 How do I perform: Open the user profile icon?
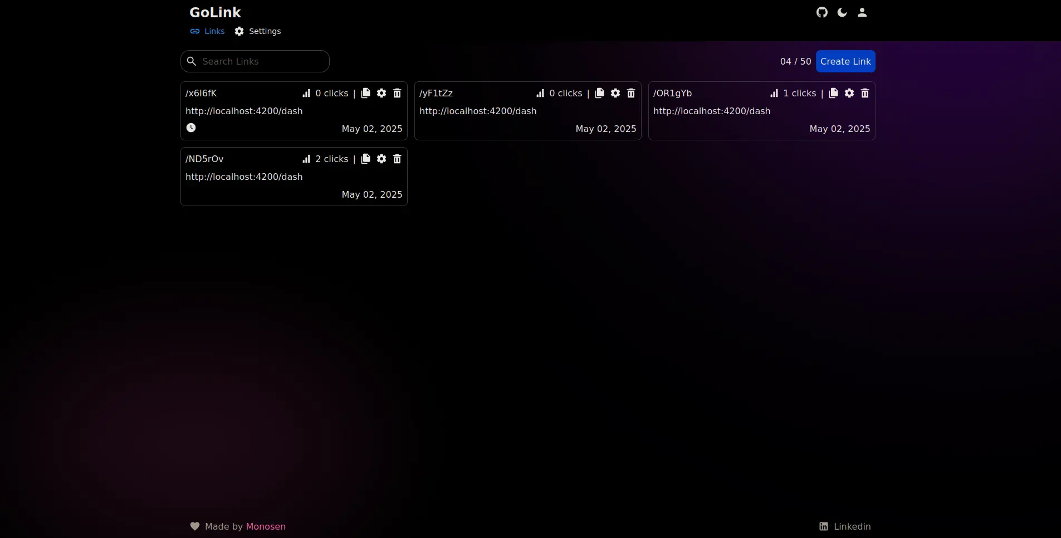pyautogui.click(x=862, y=12)
